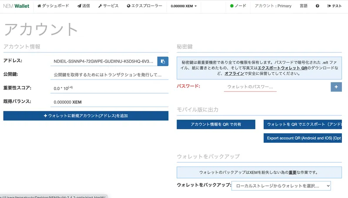348x198 pixels.
Task: Click the オフライン underlined text
Action: click(x=234, y=74)
